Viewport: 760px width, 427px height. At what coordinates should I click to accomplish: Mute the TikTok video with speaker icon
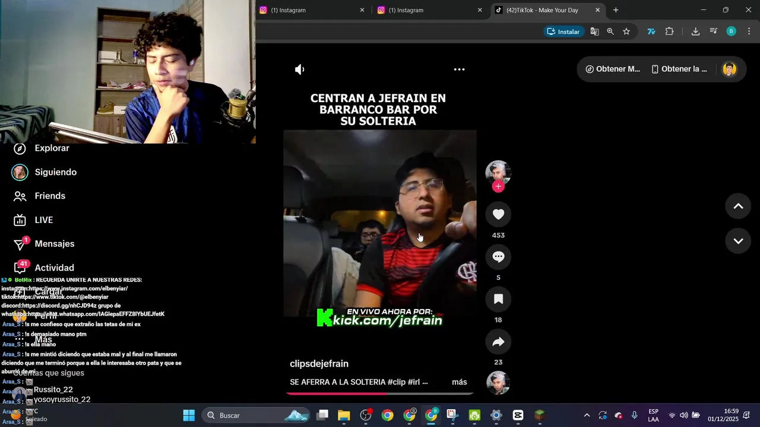click(x=300, y=69)
